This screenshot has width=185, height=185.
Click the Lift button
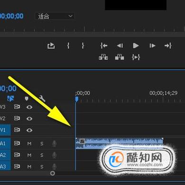pos(103,57)
